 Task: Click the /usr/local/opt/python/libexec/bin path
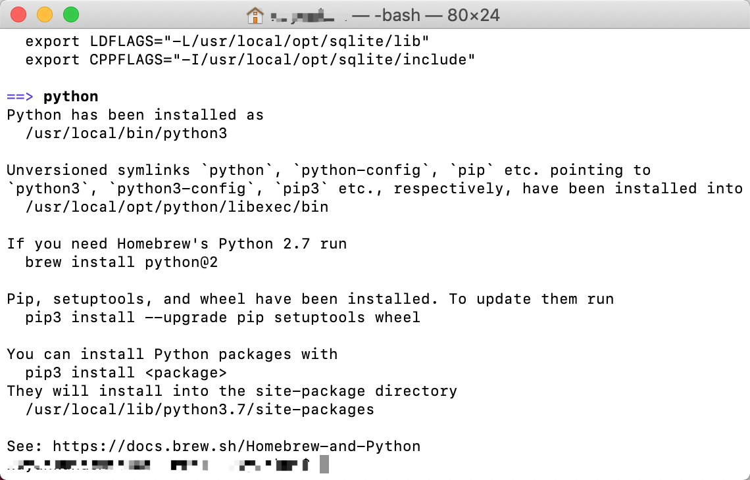[x=177, y=207]
